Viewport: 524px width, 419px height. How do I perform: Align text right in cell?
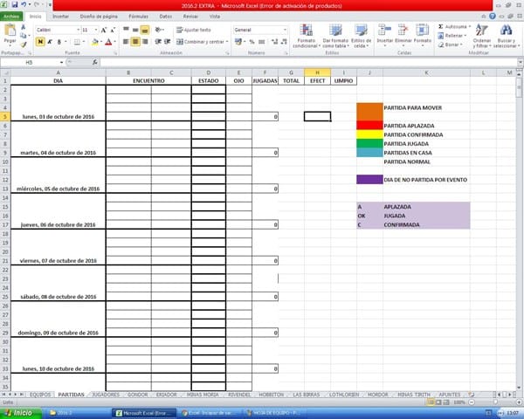(x=145, y=41)
